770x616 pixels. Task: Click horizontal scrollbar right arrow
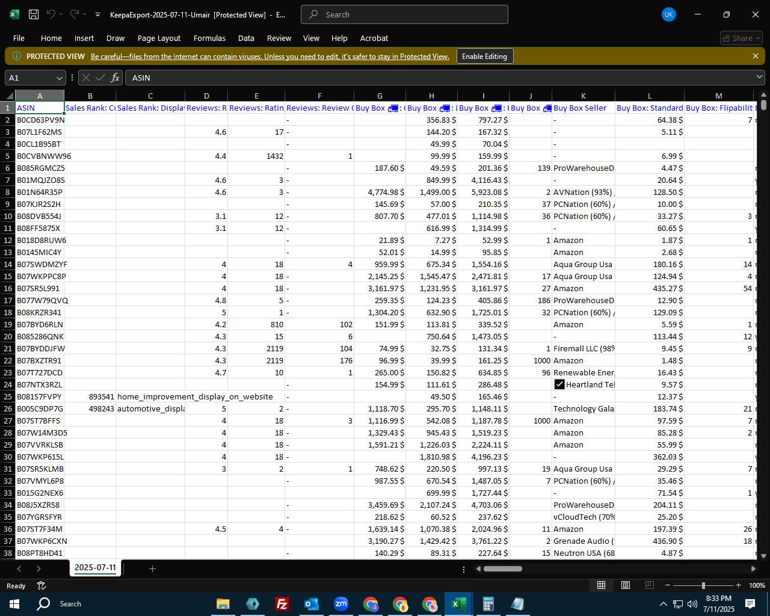tap(753, 568)
